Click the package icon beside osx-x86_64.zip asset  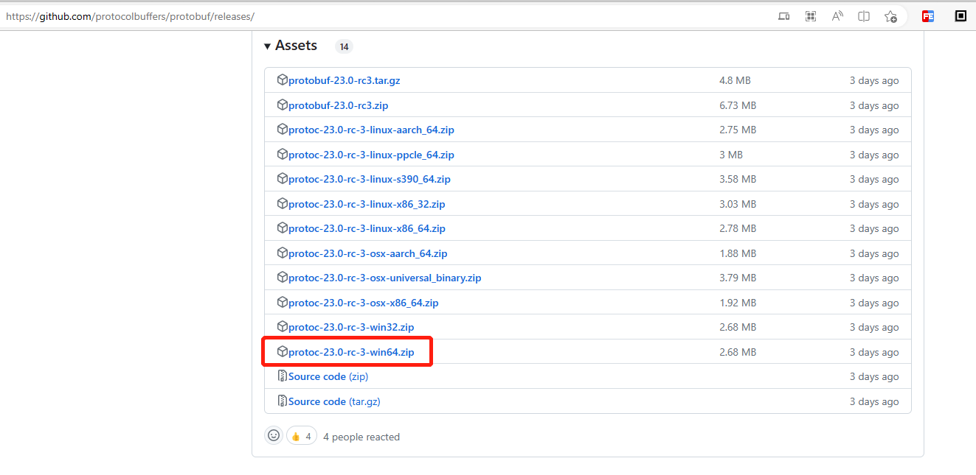282,302
